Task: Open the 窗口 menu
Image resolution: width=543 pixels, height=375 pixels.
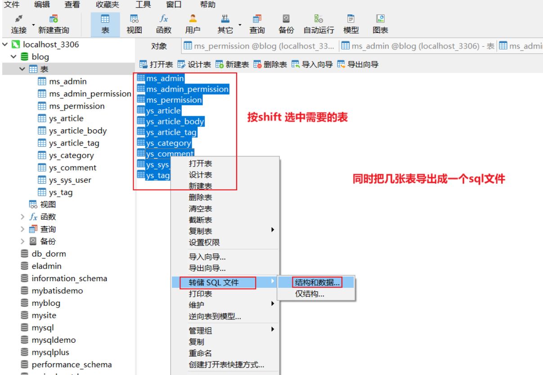Action: tap(174, 5)
